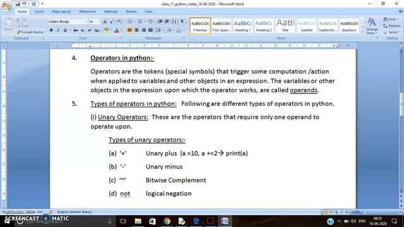Toggle bold formatting

point(51,30)
